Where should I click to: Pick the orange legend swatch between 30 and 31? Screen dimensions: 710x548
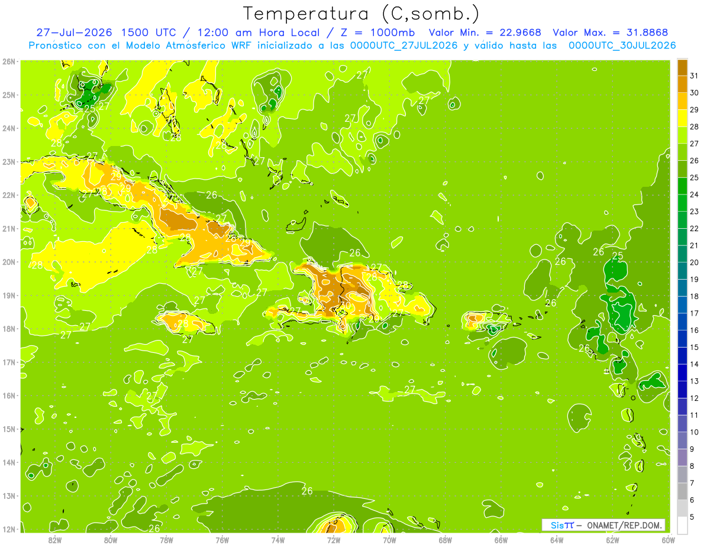click(682, 84)
